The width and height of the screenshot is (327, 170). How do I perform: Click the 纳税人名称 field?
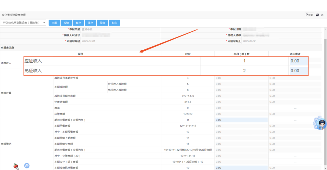[x=282, y=35]
